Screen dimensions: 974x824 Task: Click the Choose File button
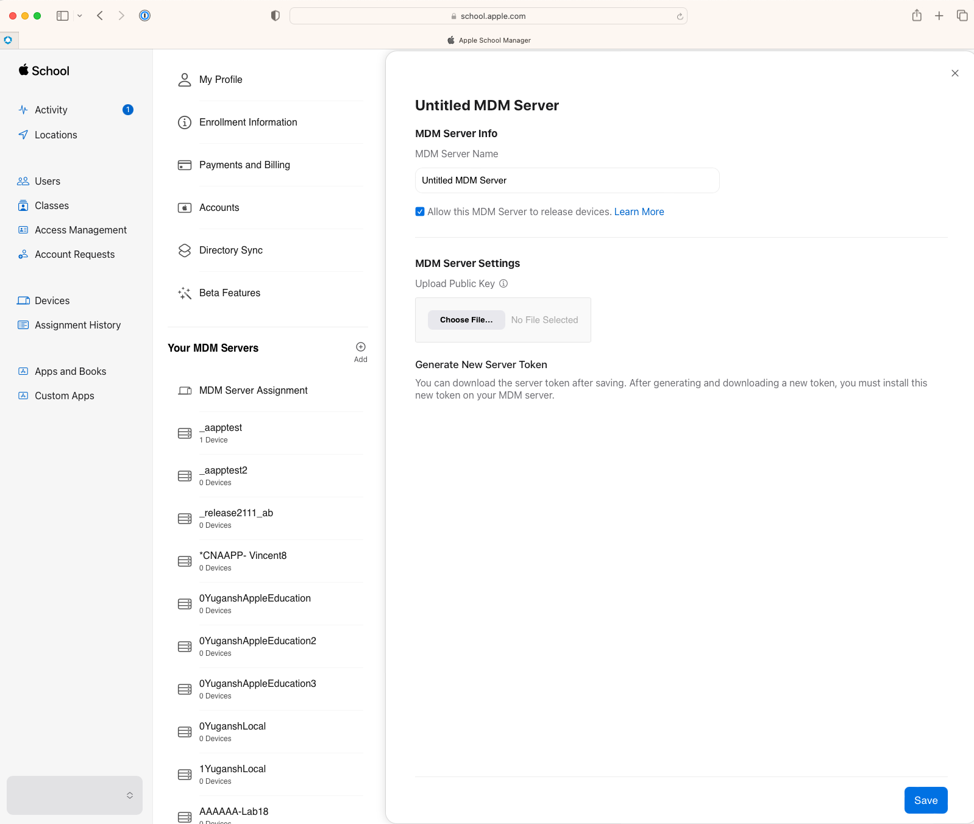click(x=466, y=320)
